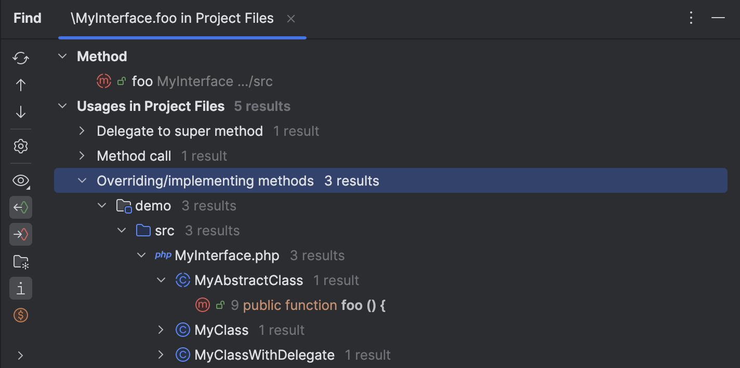
Task: Collapse the Overriding/implementing methods group
Action: click(x=82, y=180)
